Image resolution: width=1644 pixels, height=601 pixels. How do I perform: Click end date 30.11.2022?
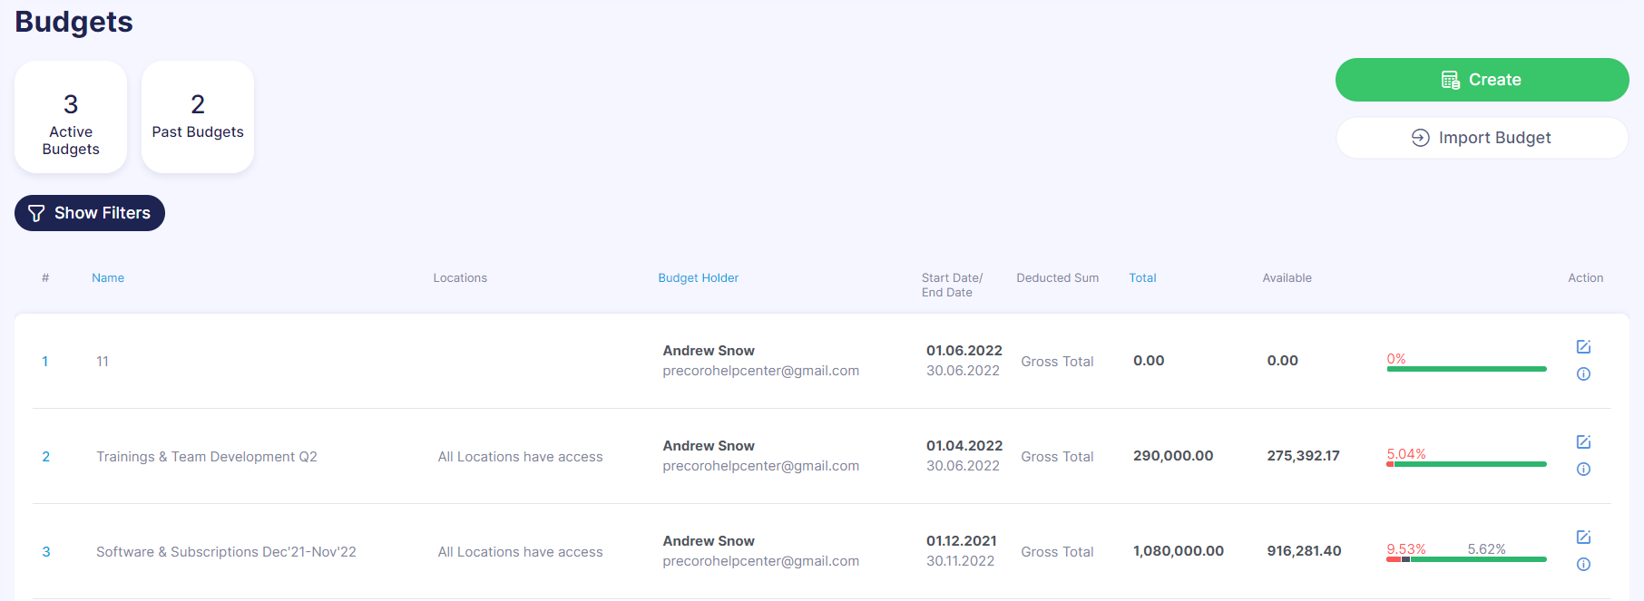pyautogui.click(x=960, y=561)
